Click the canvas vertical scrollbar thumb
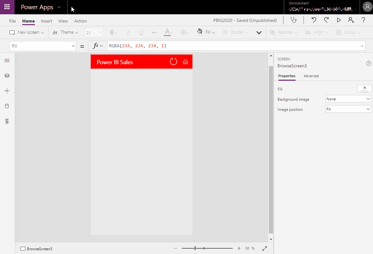 coord(271,150)
